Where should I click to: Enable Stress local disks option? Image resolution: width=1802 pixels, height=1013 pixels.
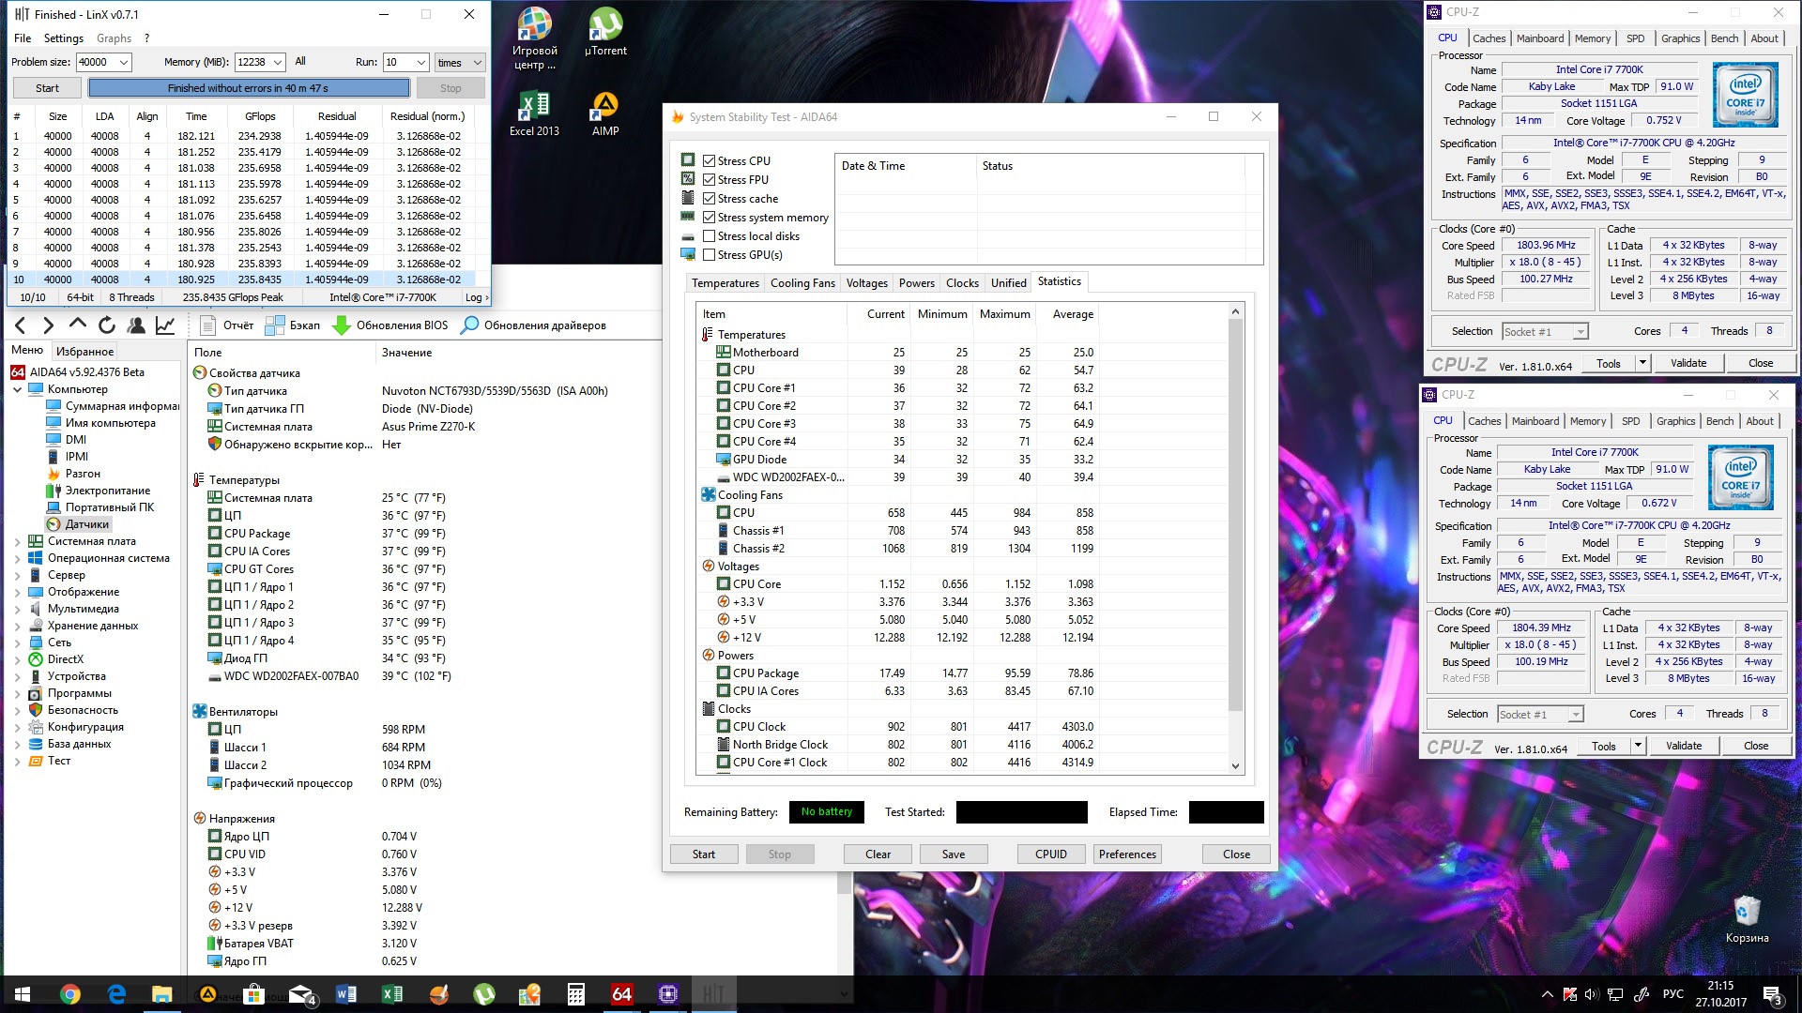click(x=710, y=236)
